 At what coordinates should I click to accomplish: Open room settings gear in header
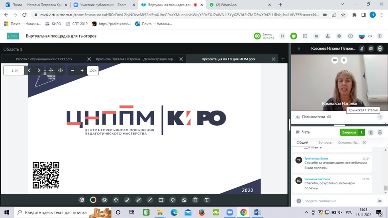pos(351,36)
